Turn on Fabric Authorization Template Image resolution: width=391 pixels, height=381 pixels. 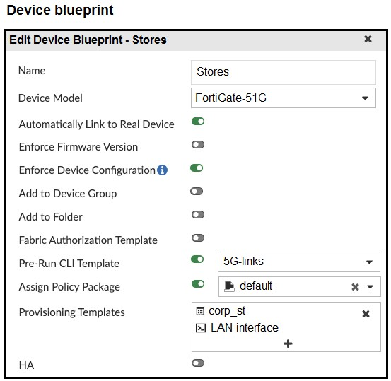[198, 238]
